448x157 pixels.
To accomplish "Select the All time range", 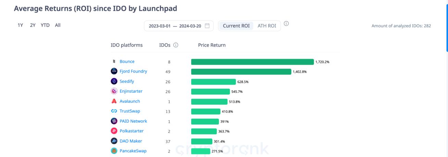I will 58,25.
